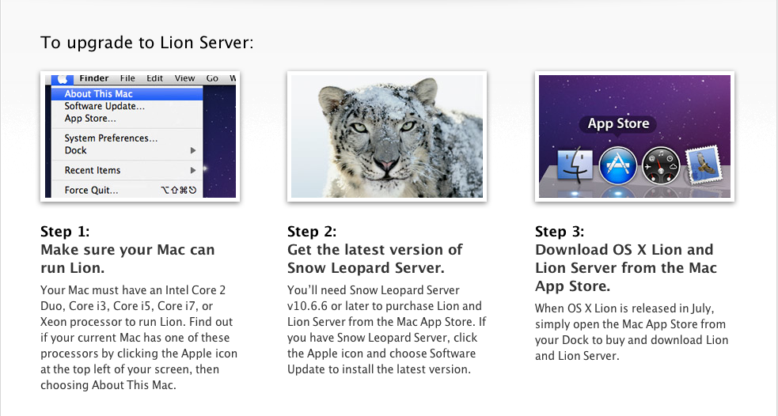778x416 pixels.
Task: Expand the Recent Items submenu arrow
Action: click(193, 170)
